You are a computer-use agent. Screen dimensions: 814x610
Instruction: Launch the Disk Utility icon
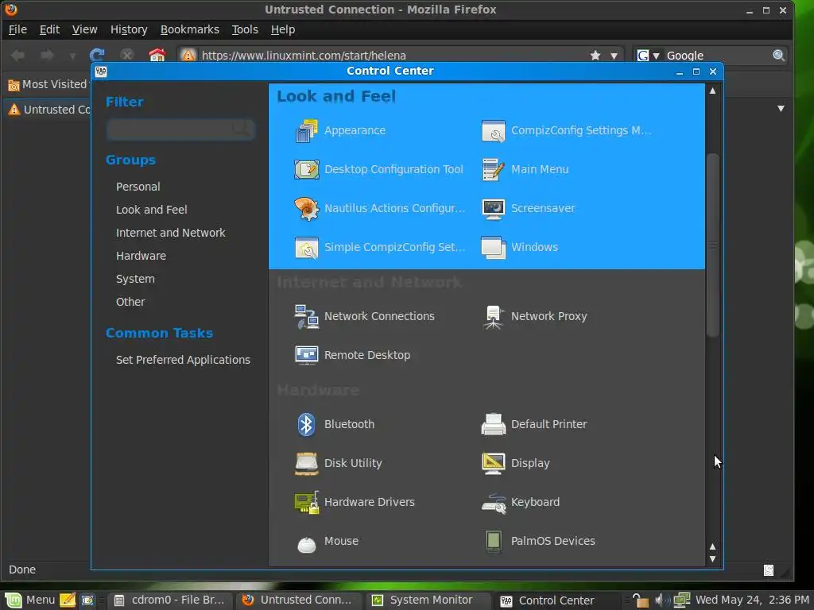pyautogui.click(x=306, y=463)
